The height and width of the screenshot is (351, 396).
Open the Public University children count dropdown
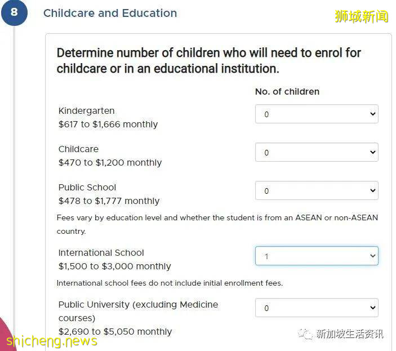(x=316, y=308)
